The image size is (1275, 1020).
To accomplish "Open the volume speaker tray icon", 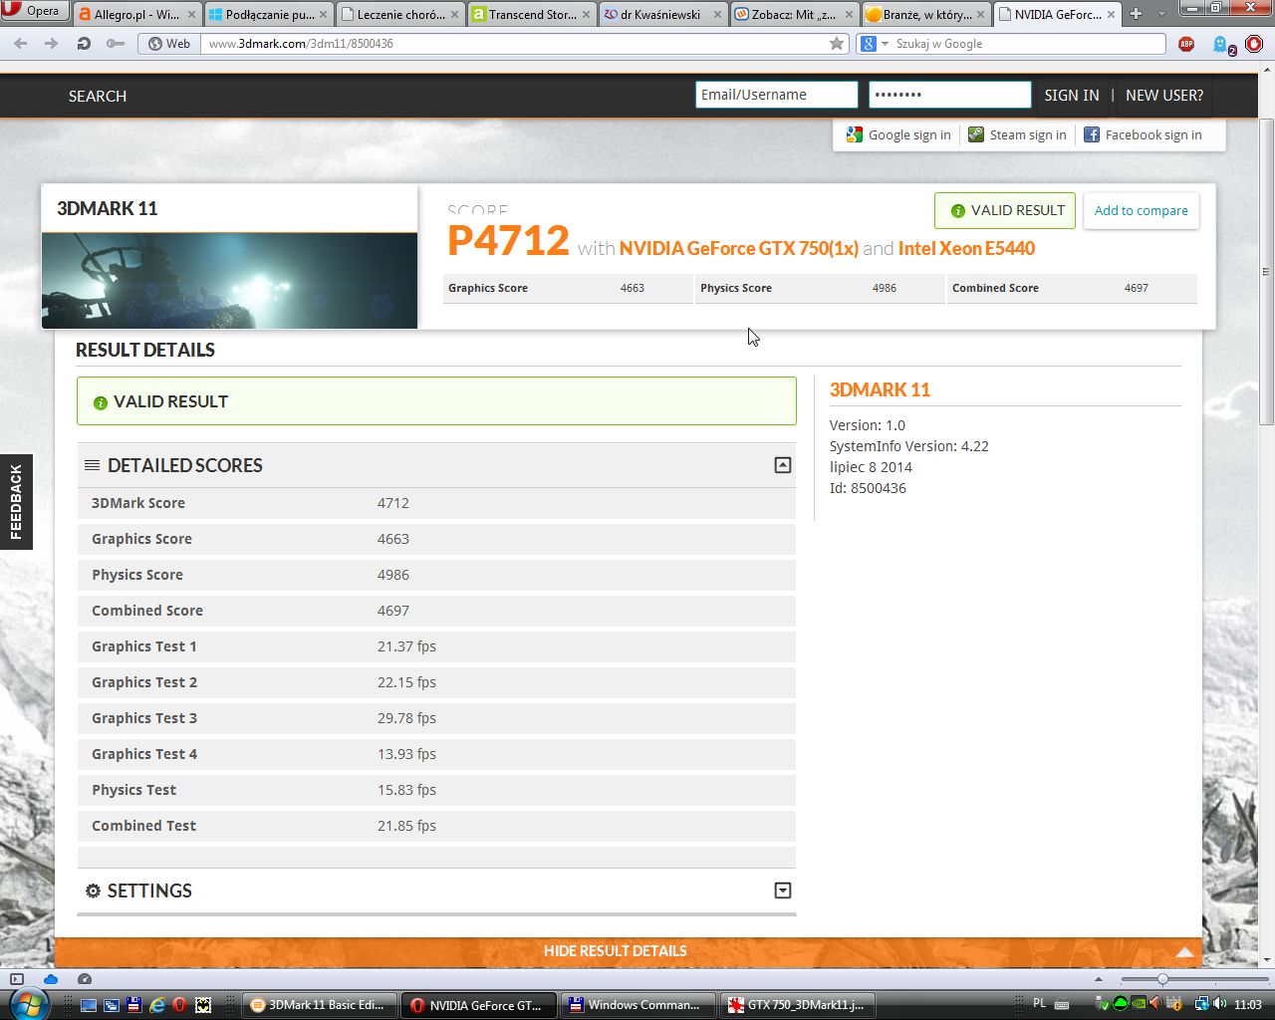I will point(1221,1004).
